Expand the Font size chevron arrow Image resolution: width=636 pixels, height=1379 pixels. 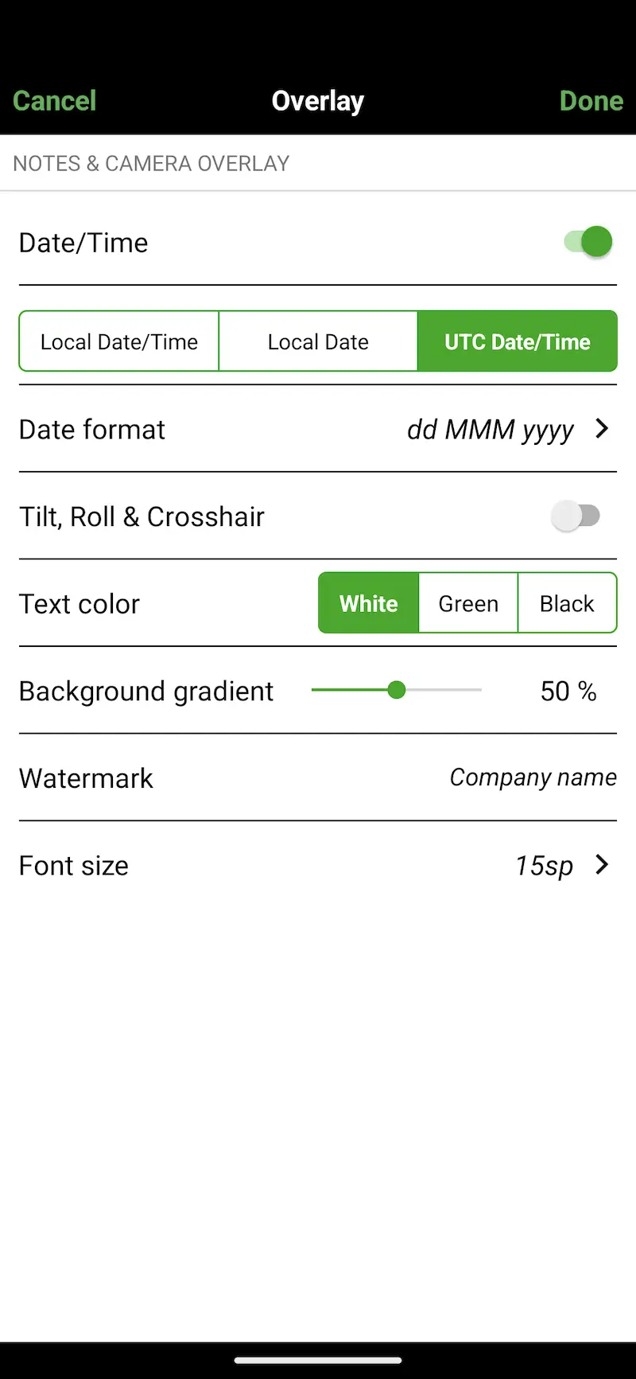coord(602,865)
